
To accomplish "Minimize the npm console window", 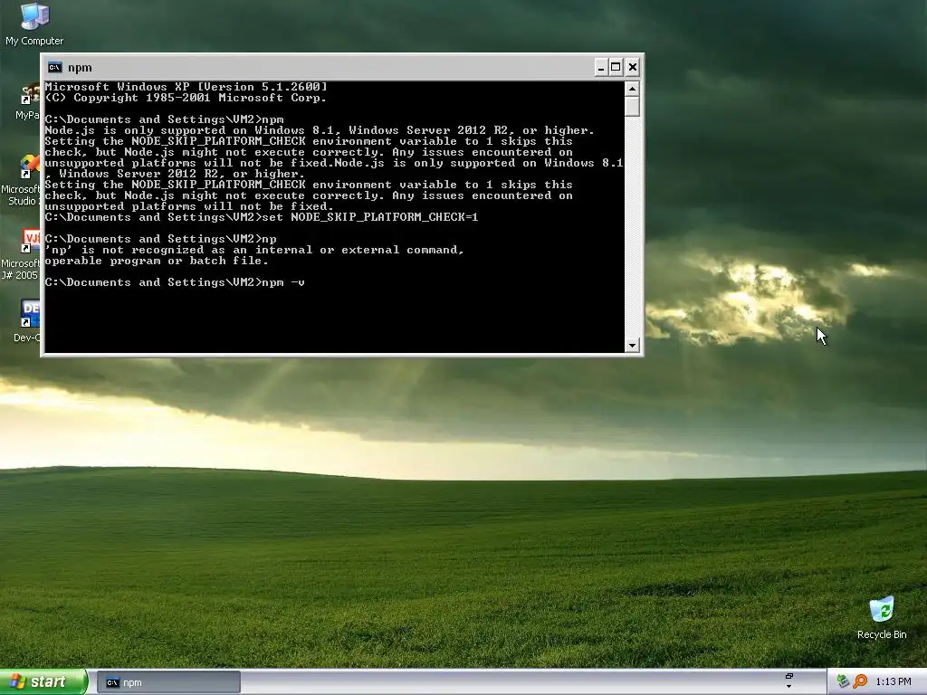I will point(601,67).
